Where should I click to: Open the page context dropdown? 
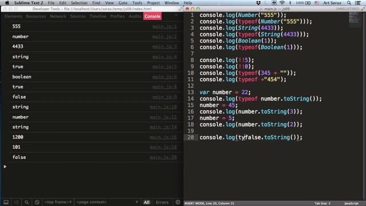point(108,202)
